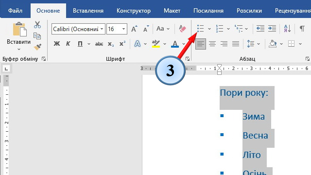The width and height of the screenshot is (311, 175).
Task: Click the list item Зима
Action: point(254,117)
